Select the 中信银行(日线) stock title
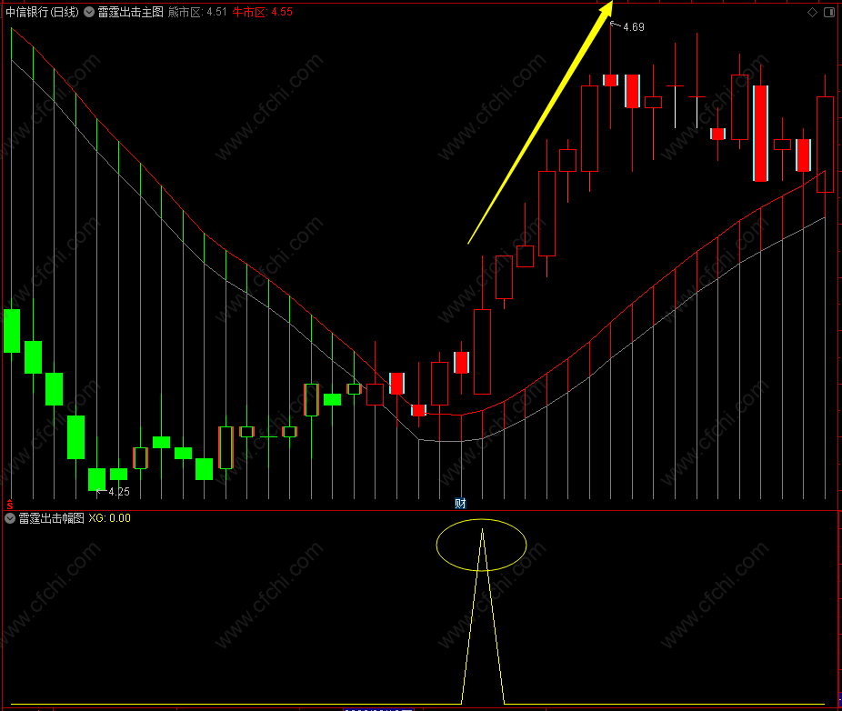This screenshot has width=842, height=711. click(x=42, y=12)
